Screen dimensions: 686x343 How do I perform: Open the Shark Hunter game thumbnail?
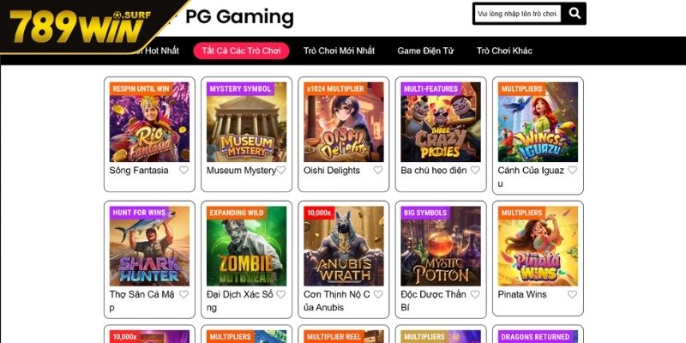(x=149, y=246)
